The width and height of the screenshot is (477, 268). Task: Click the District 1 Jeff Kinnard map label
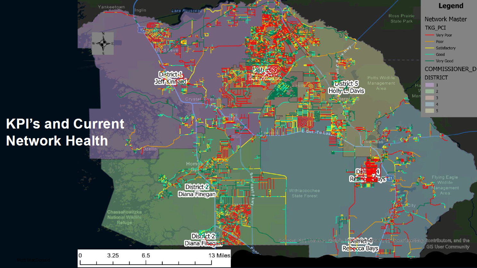(x=170, y=78)
